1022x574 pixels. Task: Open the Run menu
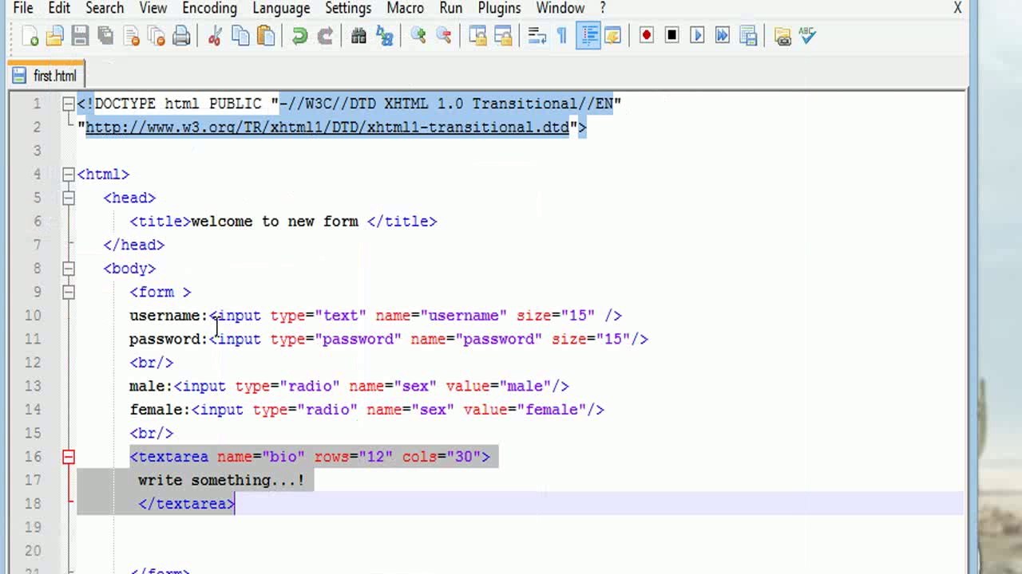(451, 8)
